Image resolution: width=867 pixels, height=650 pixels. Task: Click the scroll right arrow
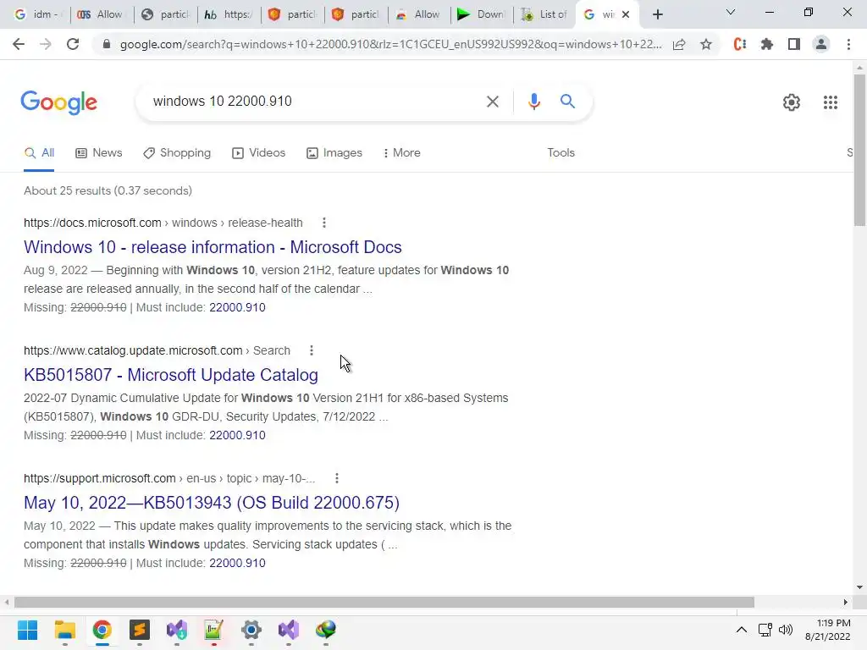846,602
